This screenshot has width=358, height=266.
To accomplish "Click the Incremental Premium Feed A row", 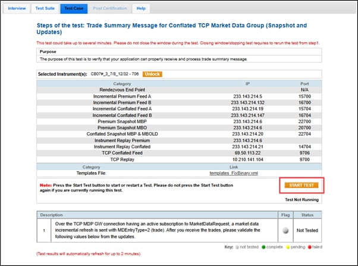I will coord(122,95).
